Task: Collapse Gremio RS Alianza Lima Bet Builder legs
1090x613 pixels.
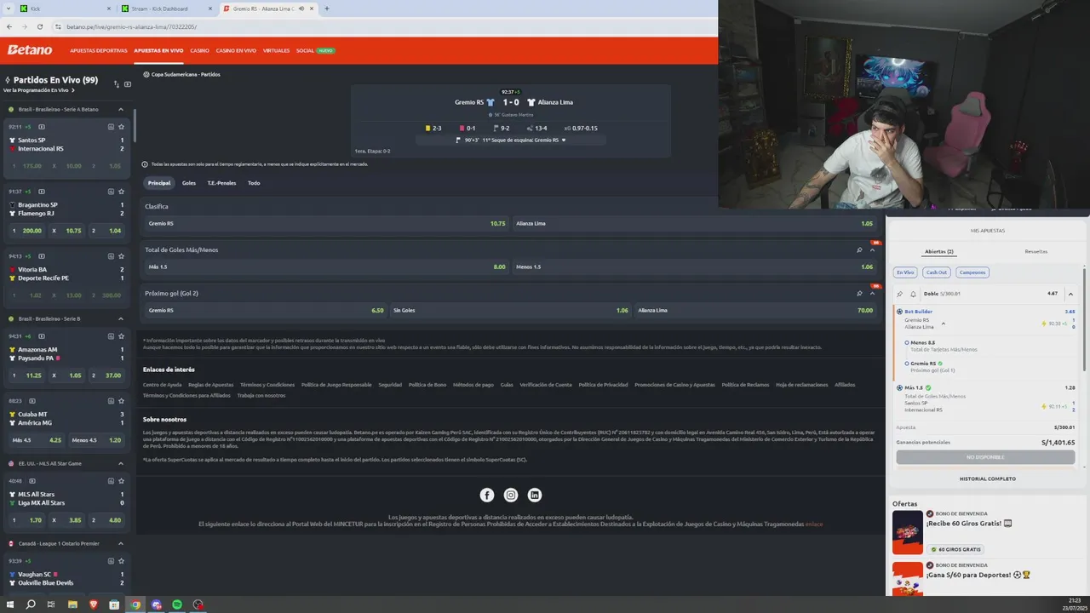Action: (x=944, y=324)
